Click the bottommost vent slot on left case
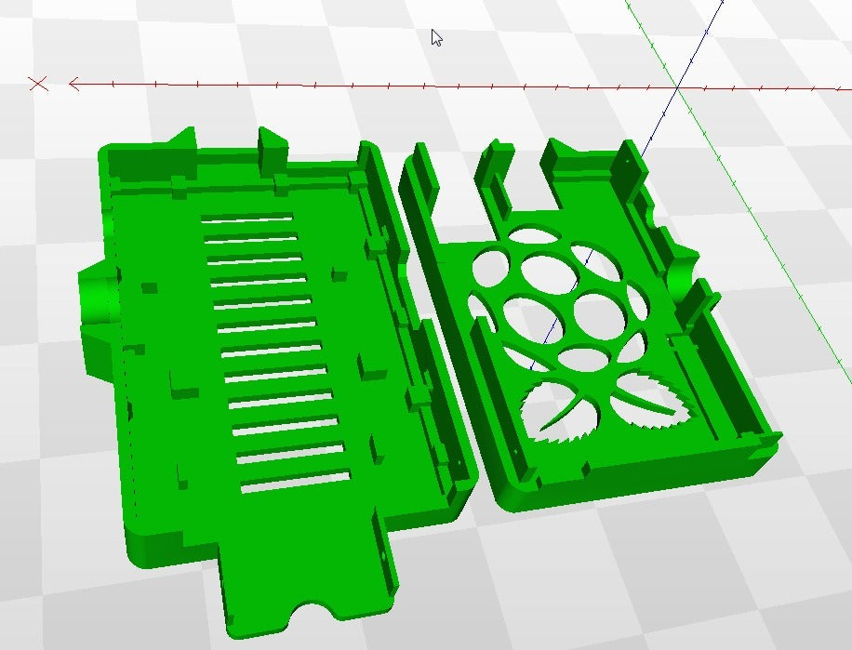The image size is (852, 650). pyautogui.click(x=296, y=483)
